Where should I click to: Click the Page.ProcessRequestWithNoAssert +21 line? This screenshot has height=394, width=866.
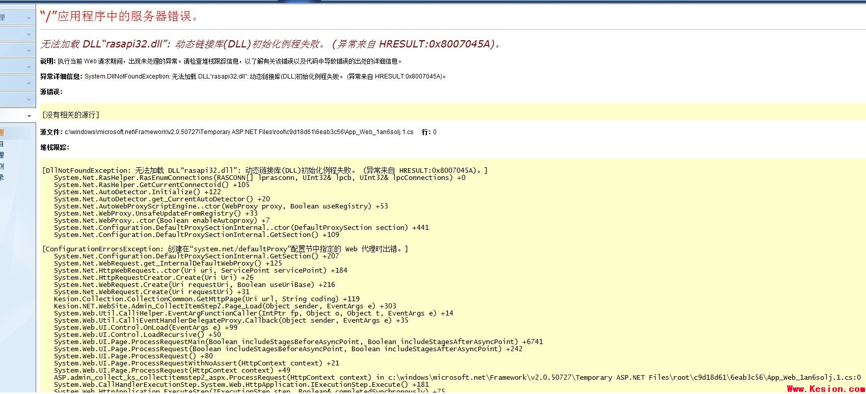coord(197,363)
